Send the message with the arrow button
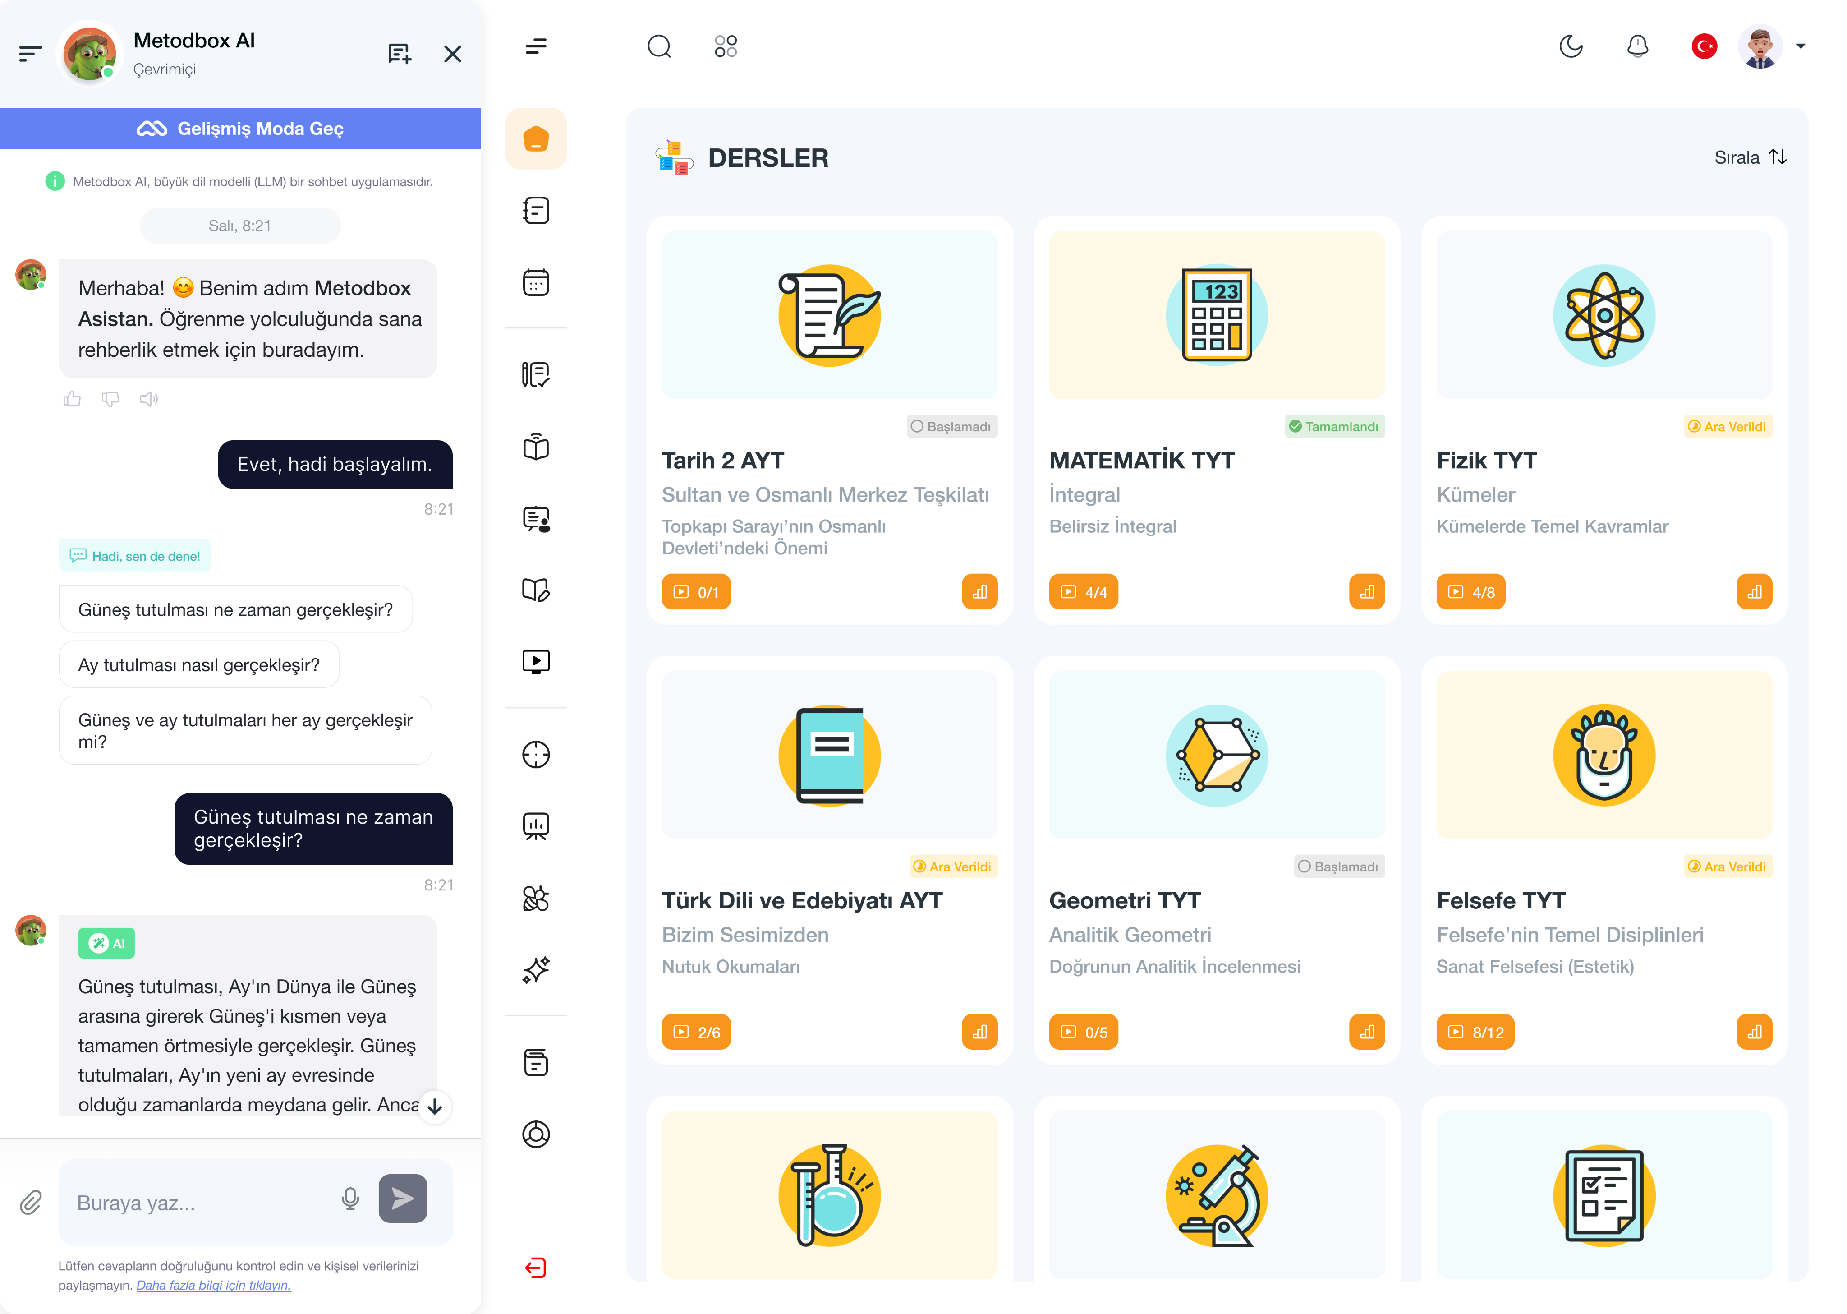Screen dimensions: 1847x1314 (403, 1198)
